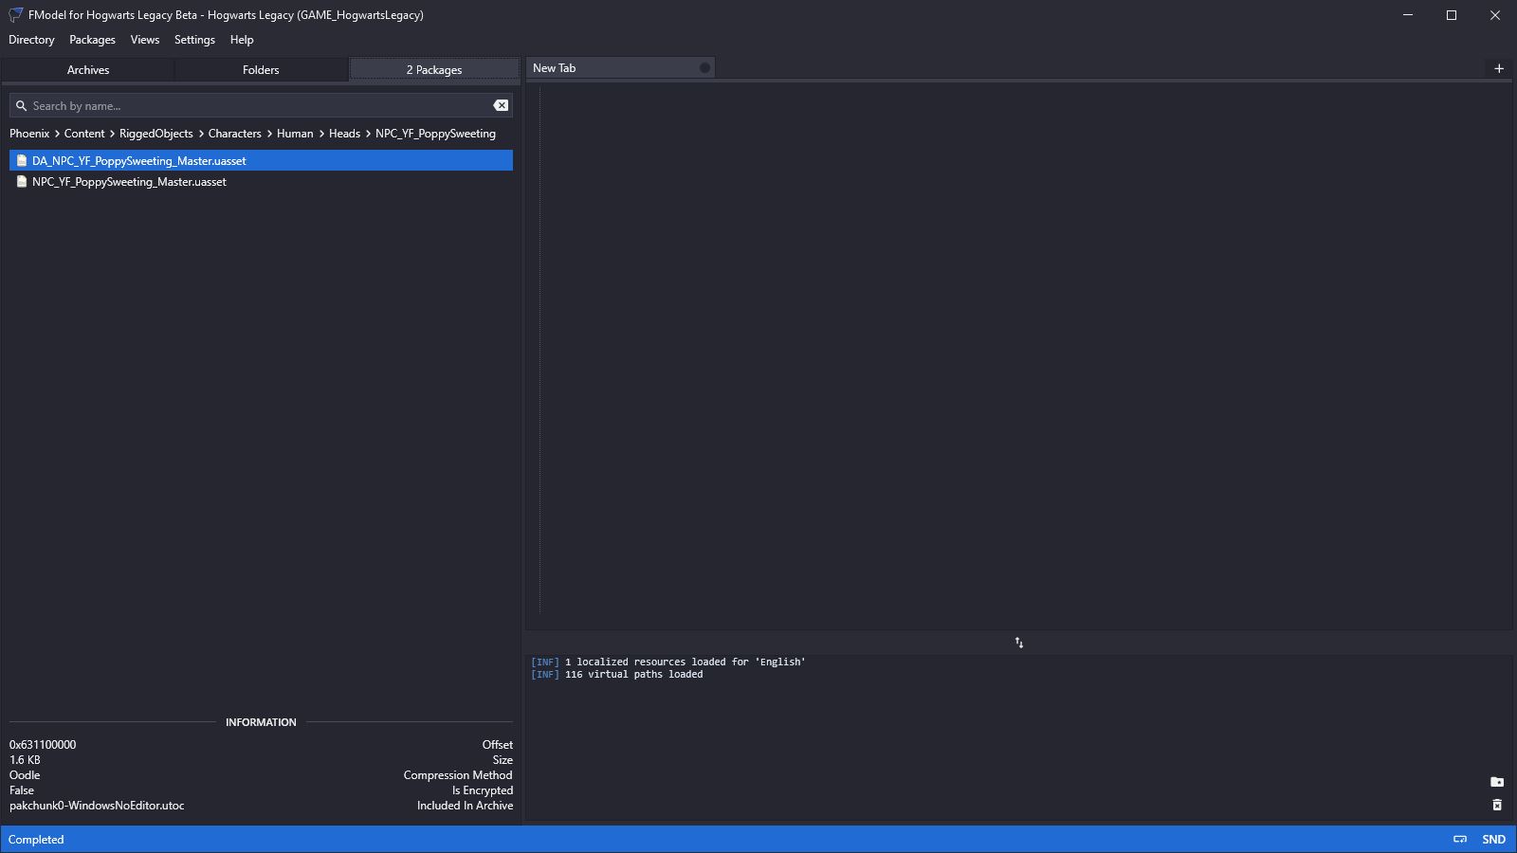Click the Completed status text
The image size is (1517, 853).
36,840
